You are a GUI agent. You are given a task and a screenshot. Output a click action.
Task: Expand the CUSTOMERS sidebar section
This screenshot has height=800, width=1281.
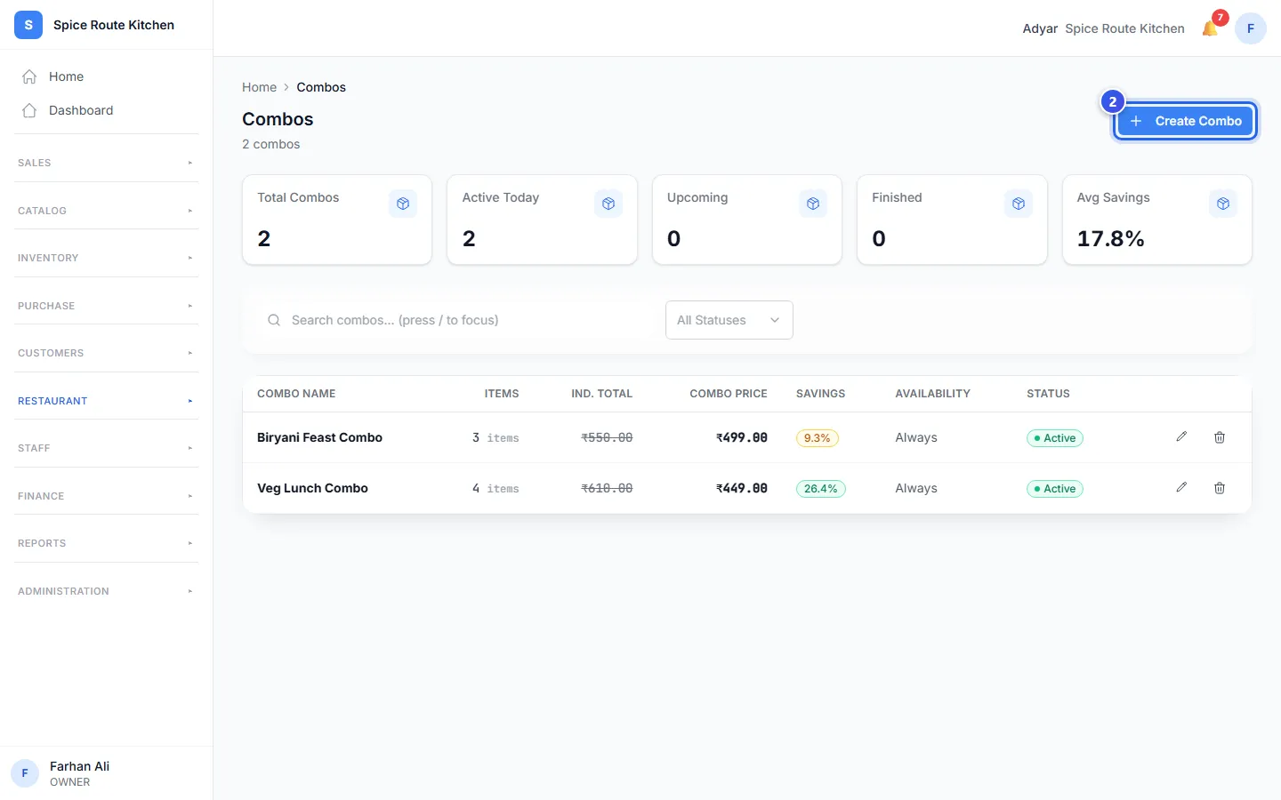coord(107,353)
